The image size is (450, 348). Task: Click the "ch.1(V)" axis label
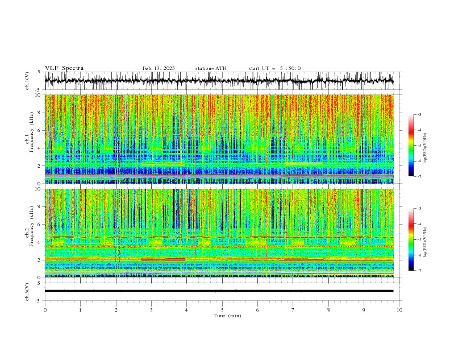coord(27,81)
